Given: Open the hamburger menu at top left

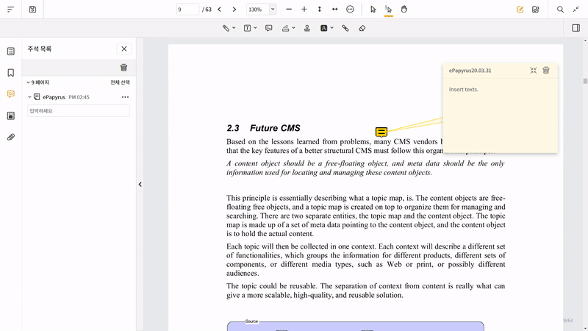Looking at the screenshot, I should pos(10,10).
